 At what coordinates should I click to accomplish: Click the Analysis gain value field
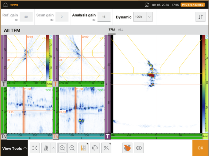pyautogui.click(x=103, y=17)
